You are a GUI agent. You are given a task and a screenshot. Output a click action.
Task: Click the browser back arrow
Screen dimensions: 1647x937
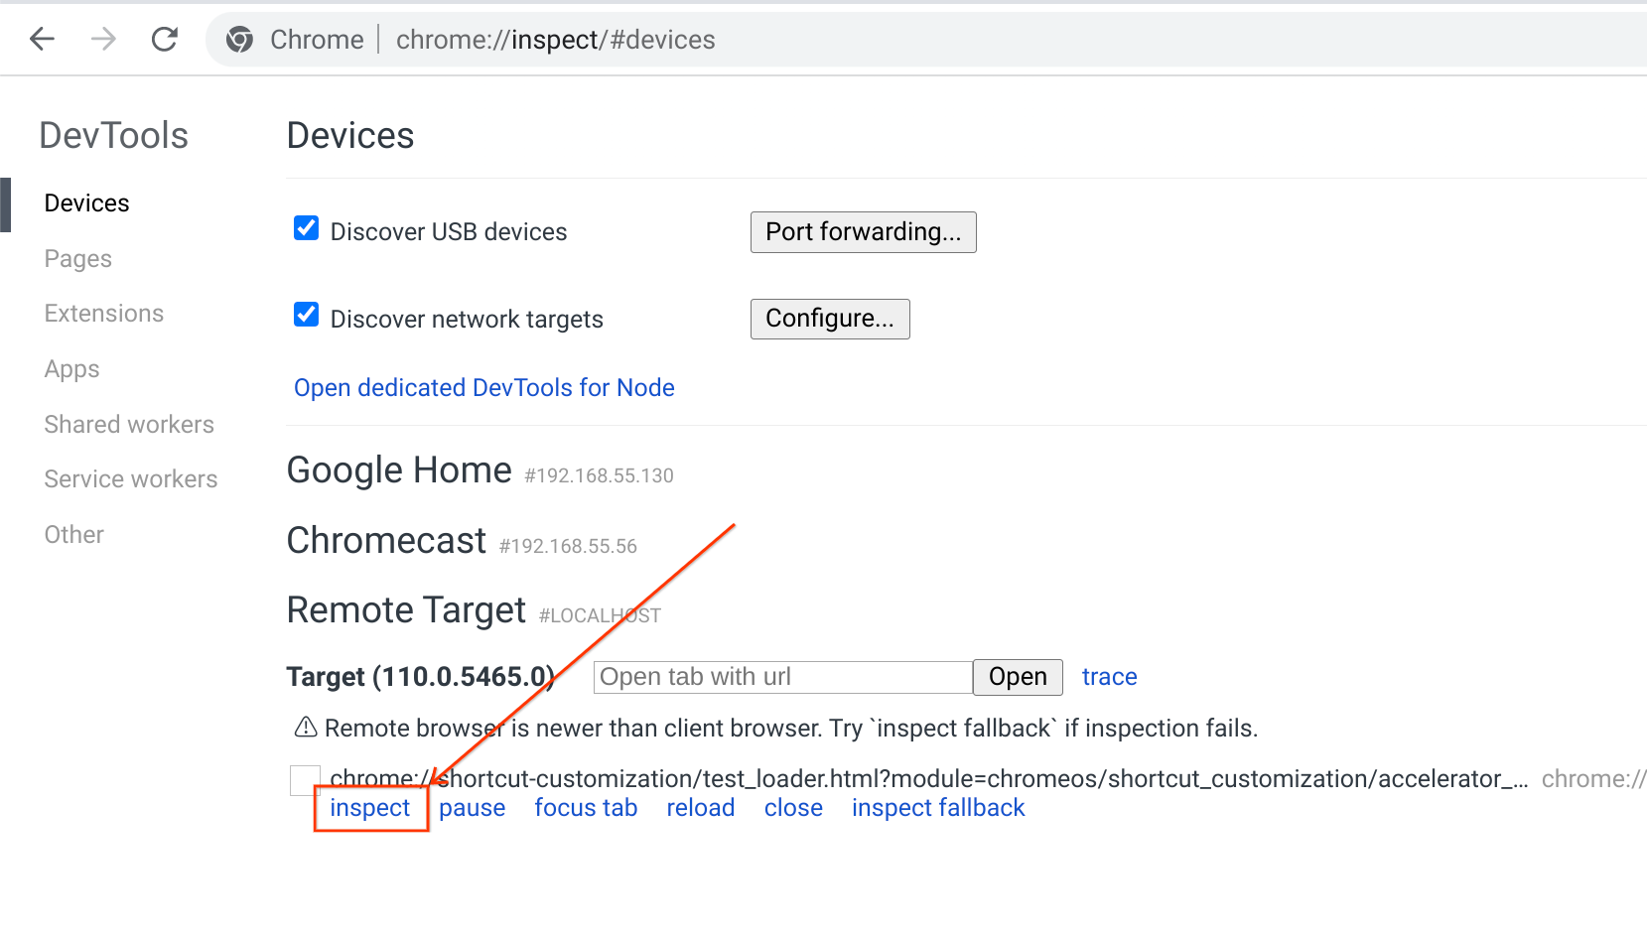(42, 40)
